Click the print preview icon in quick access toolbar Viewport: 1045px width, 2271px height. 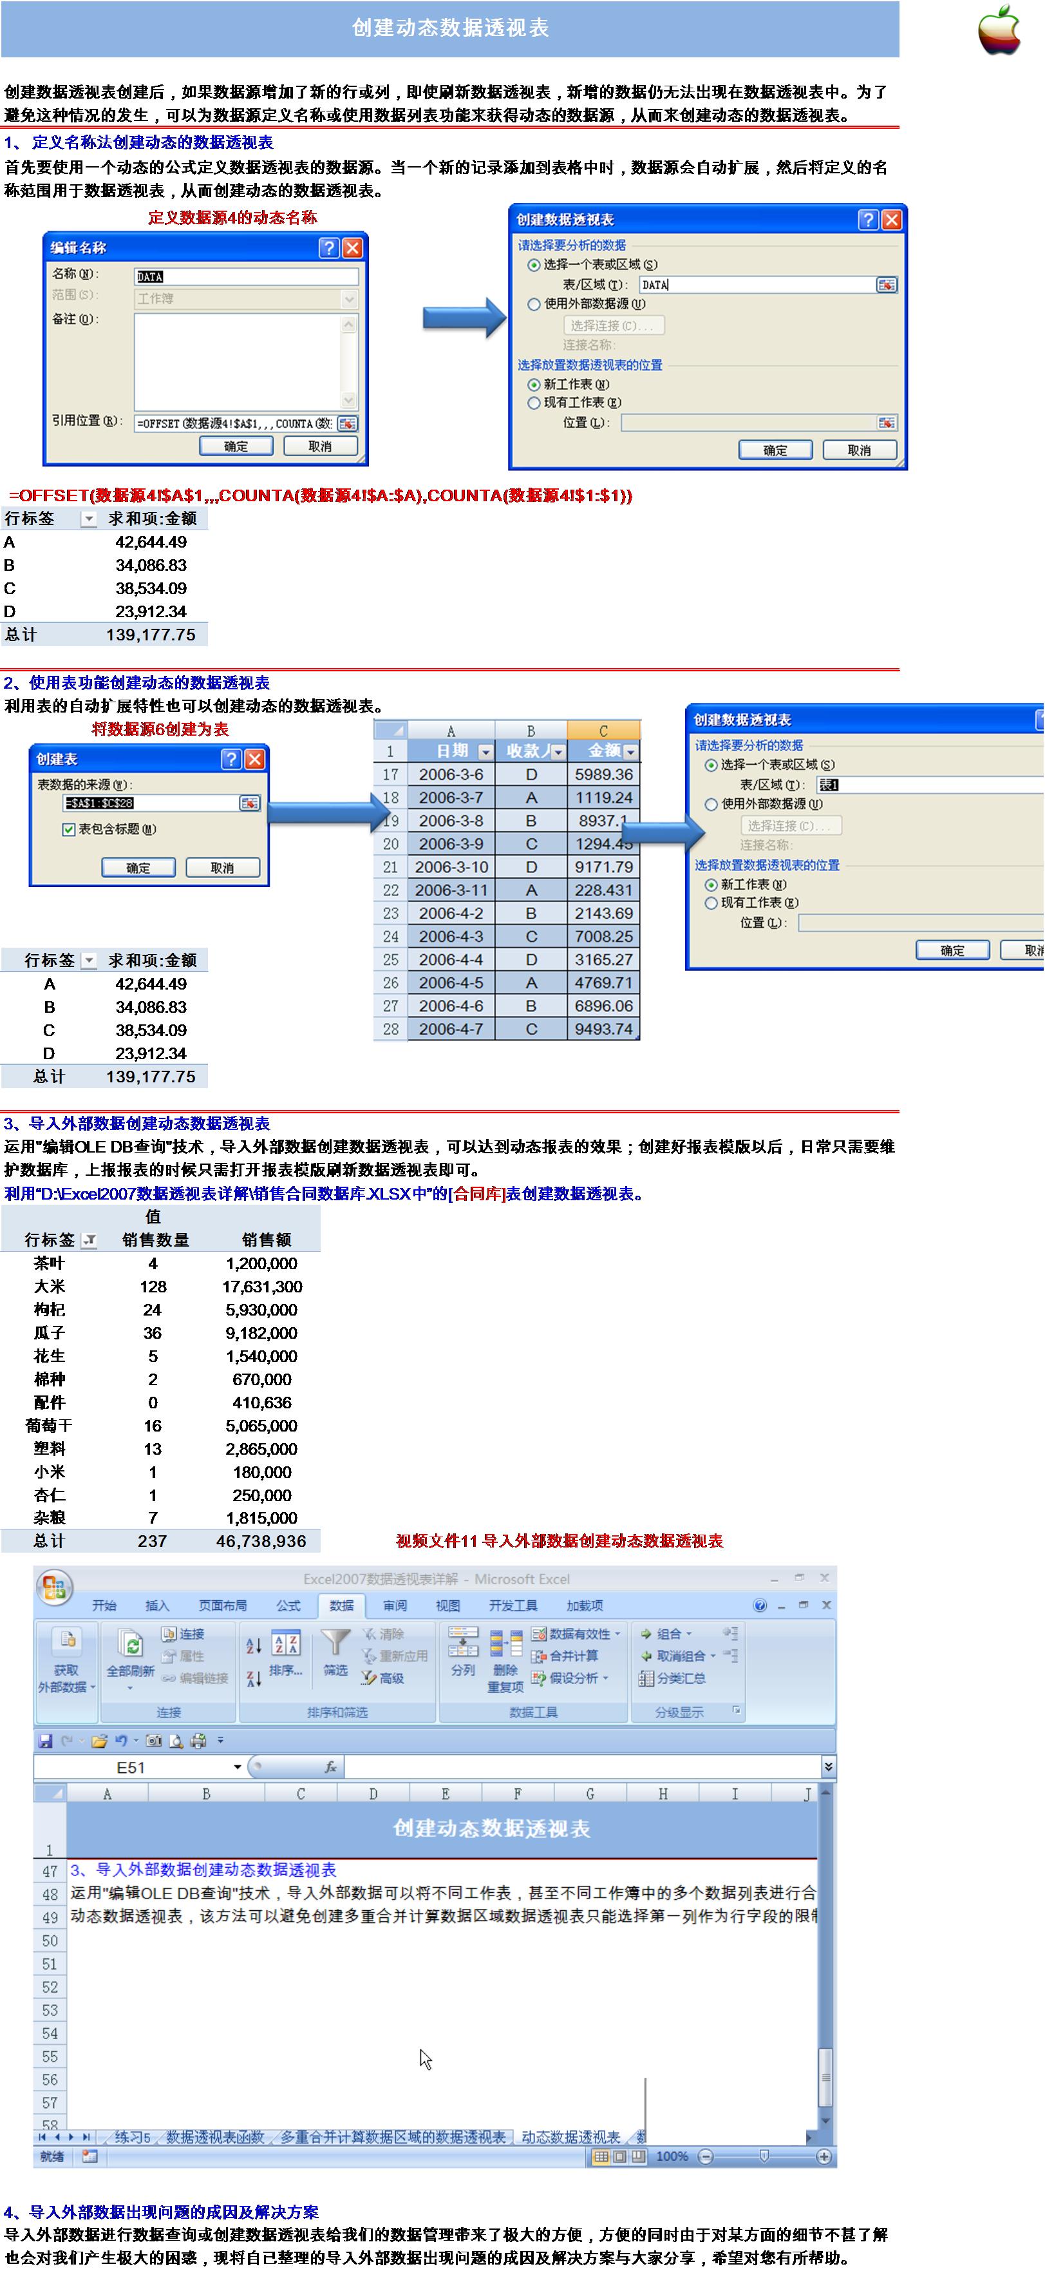click(x=176, y=1740)
